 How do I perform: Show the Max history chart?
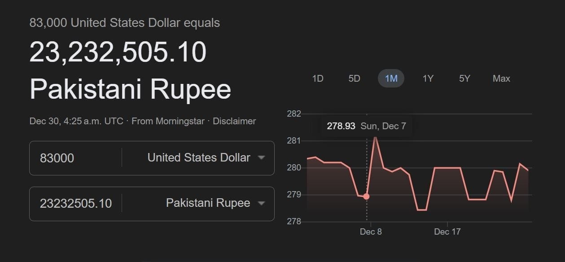pyautogui.click(x=501, y=78)
